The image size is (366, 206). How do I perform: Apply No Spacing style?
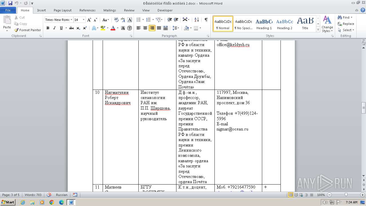click(243, 24)
